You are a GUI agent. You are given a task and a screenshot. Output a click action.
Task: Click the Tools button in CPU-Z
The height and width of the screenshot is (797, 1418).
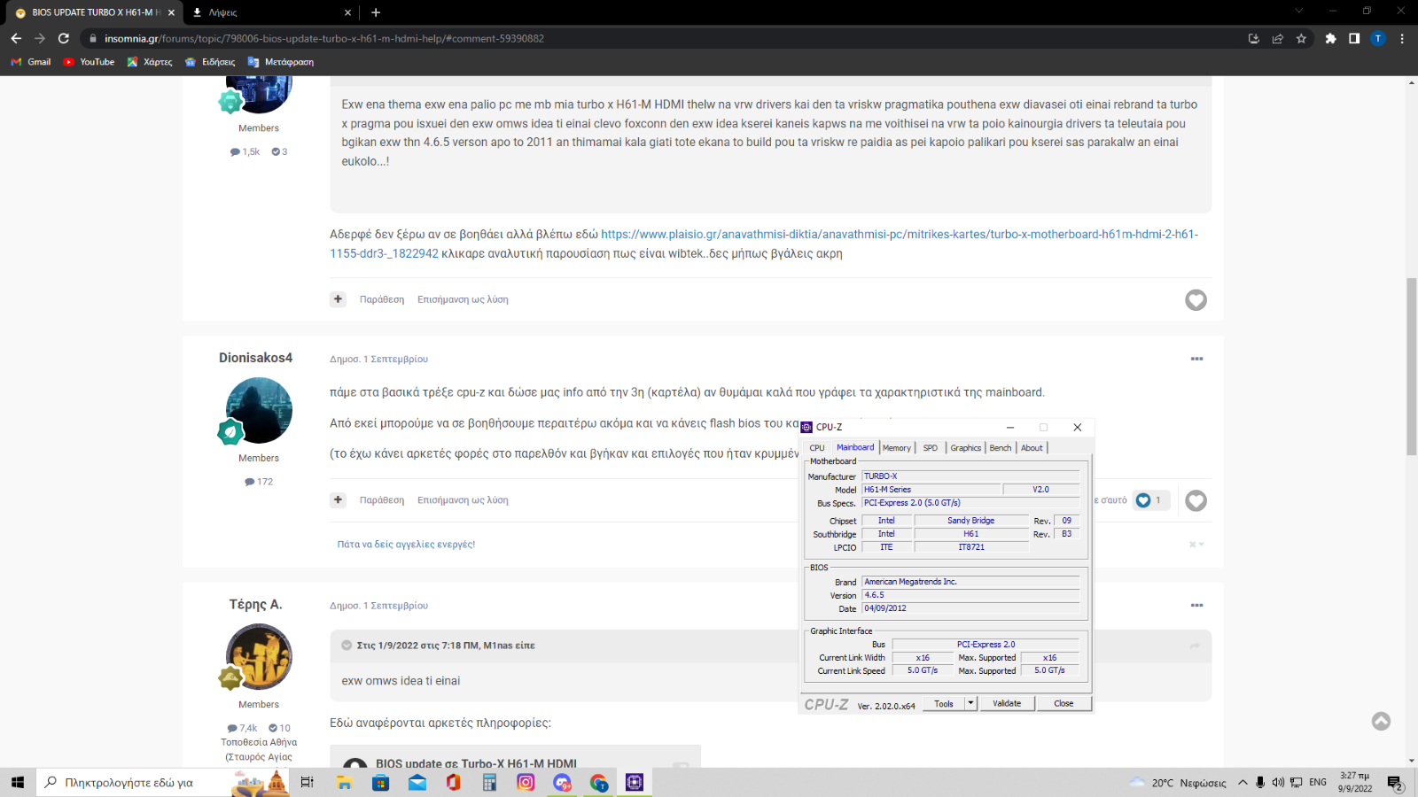[944, 704]
